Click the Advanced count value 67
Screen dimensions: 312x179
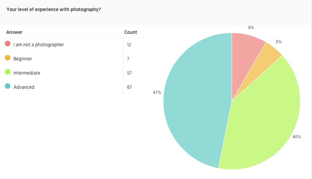[x=129, y=87]
